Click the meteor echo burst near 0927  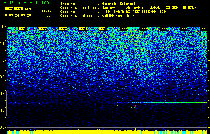135,106
